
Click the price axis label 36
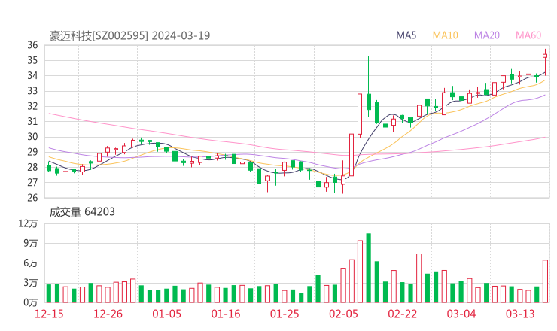pyautogui.click(x=32, y=45)
